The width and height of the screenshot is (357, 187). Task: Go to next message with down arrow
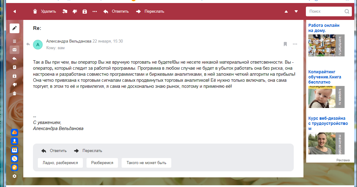[x=296, y=11]
